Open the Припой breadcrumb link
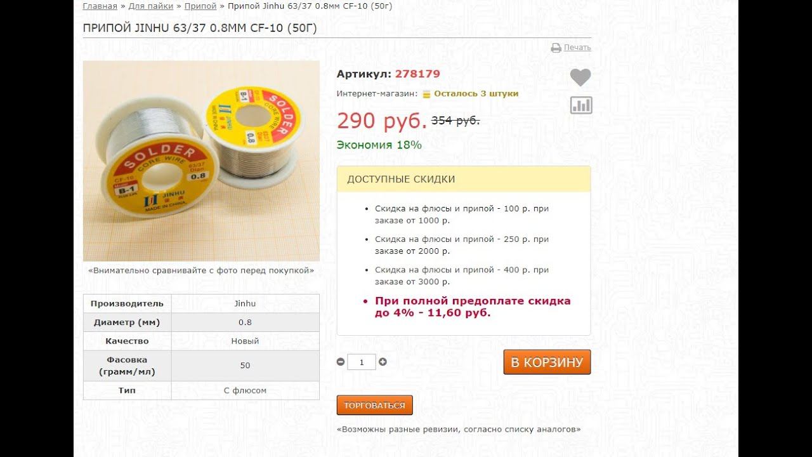The height and width of the screenshot is (457, 812). click(200, 6)
